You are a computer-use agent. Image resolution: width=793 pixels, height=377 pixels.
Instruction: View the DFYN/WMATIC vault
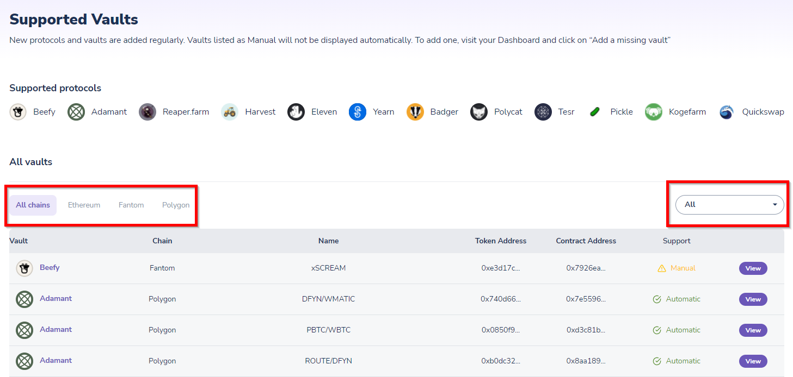[x=753, y=299]
